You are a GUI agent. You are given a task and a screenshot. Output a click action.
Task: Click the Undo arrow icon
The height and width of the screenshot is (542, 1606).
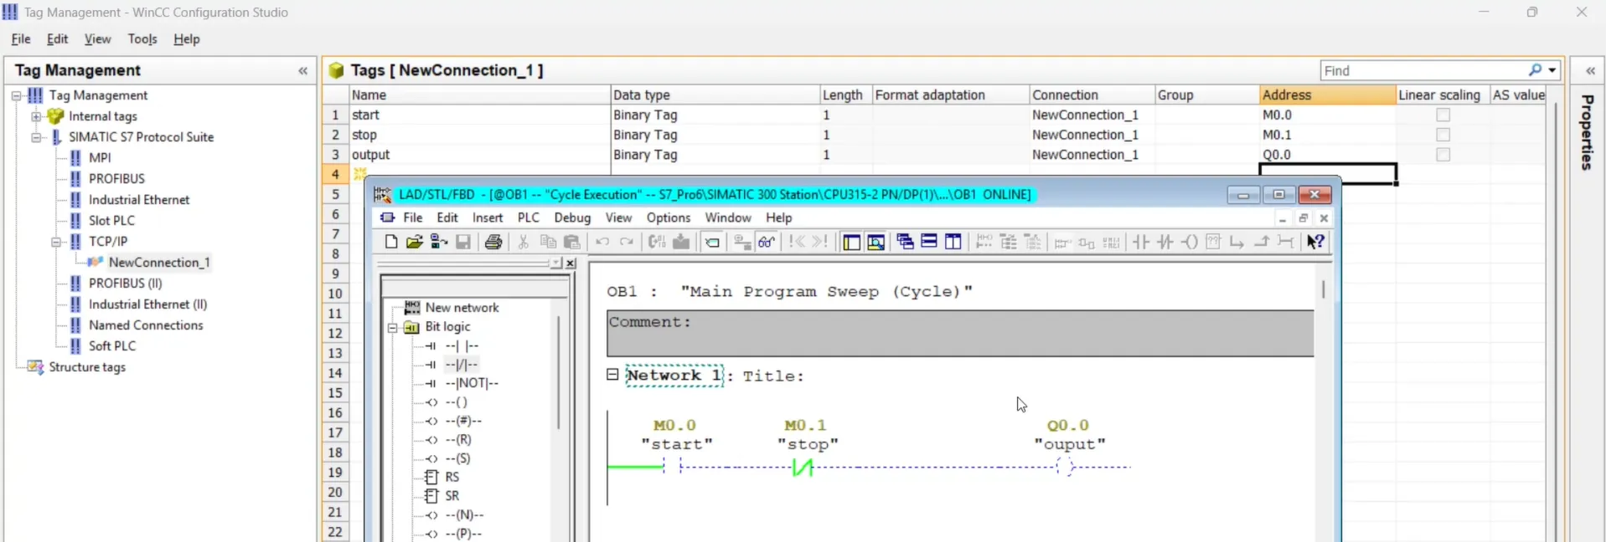coord(602,242)
